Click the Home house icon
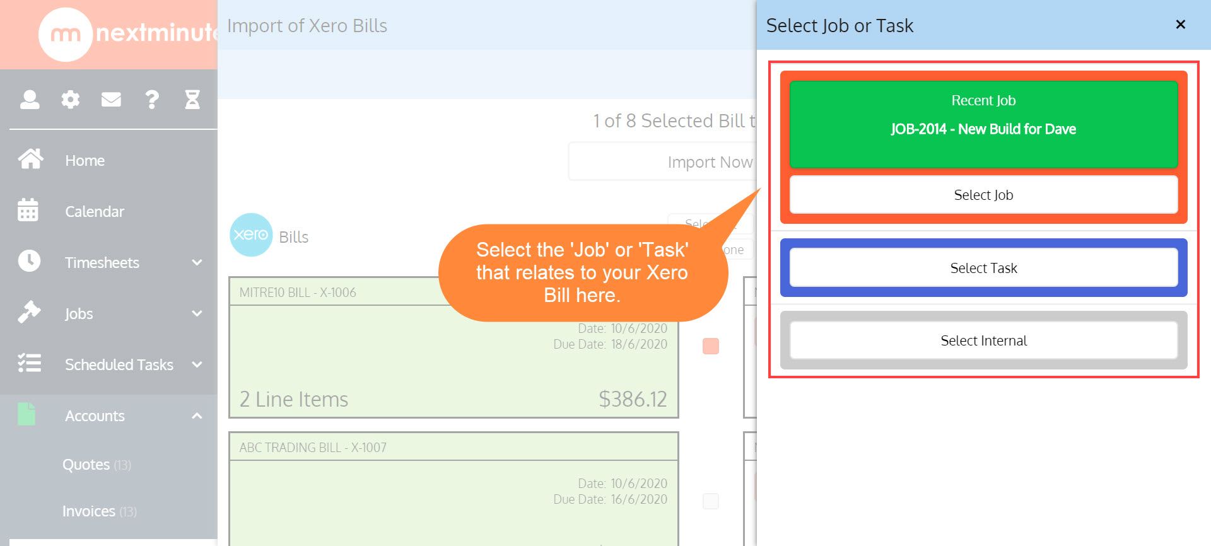 30,159
